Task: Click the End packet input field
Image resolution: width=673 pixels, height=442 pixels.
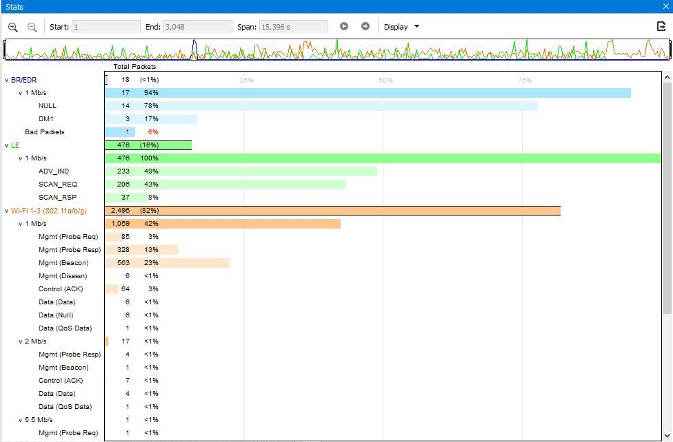Action: coord(197,27)
